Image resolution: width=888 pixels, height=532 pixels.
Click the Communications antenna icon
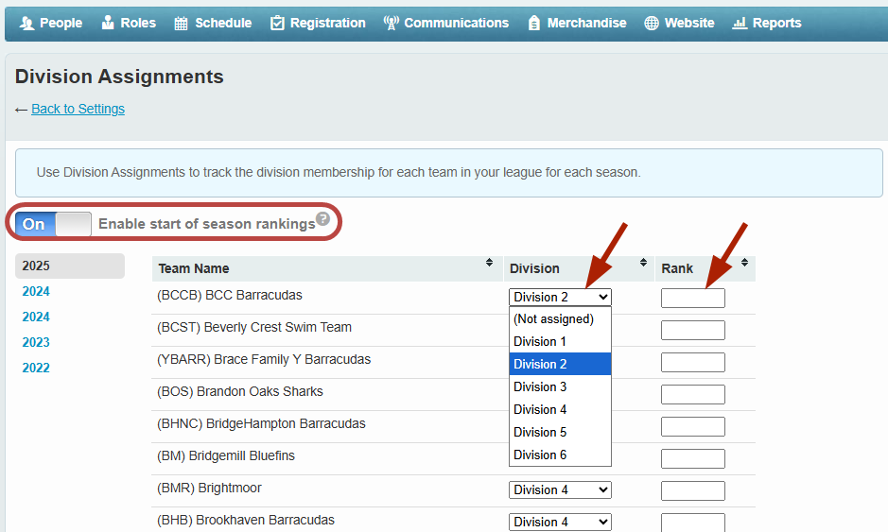coord(391,23)
